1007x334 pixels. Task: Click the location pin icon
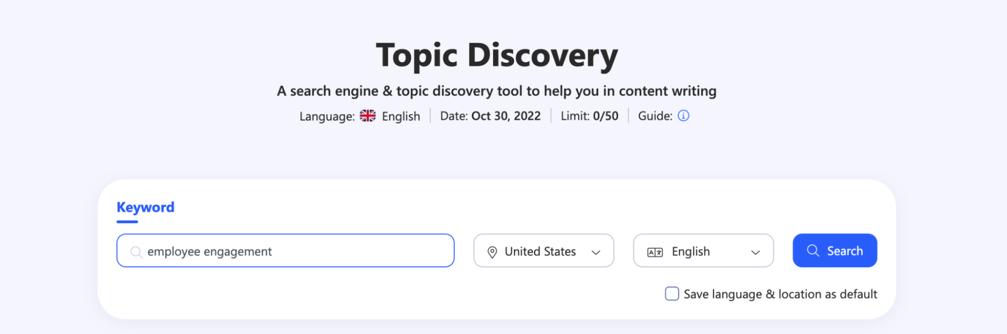click(492, 252)
